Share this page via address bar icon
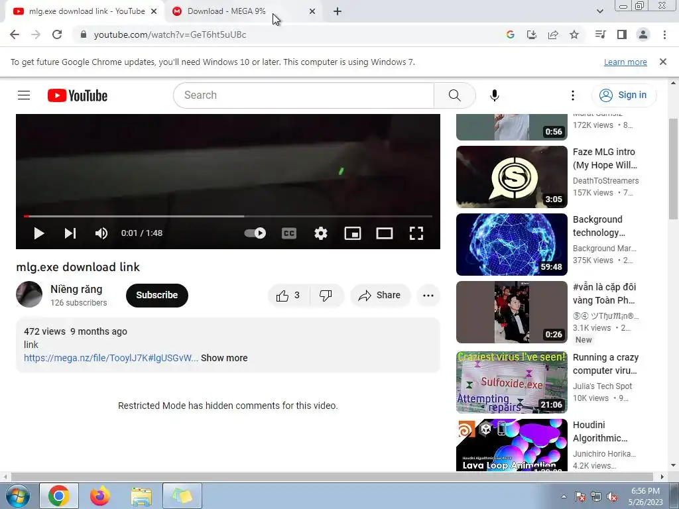This screenshot has height=509, width=679. [553, 34]
